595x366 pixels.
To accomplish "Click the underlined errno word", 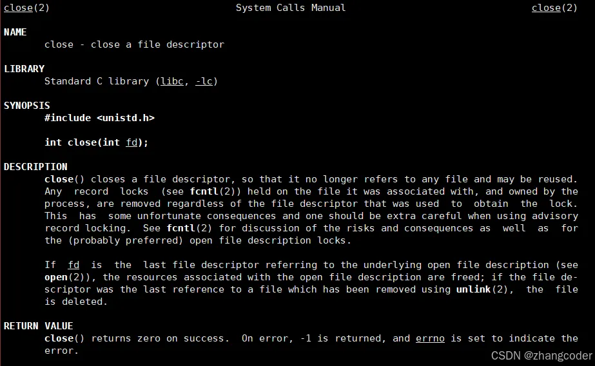I will point(430,338).
